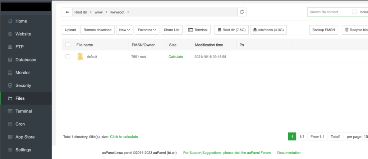368x159 pixels.
Task: Click the 1/1 page indicator
Action: tap(302, 137)
